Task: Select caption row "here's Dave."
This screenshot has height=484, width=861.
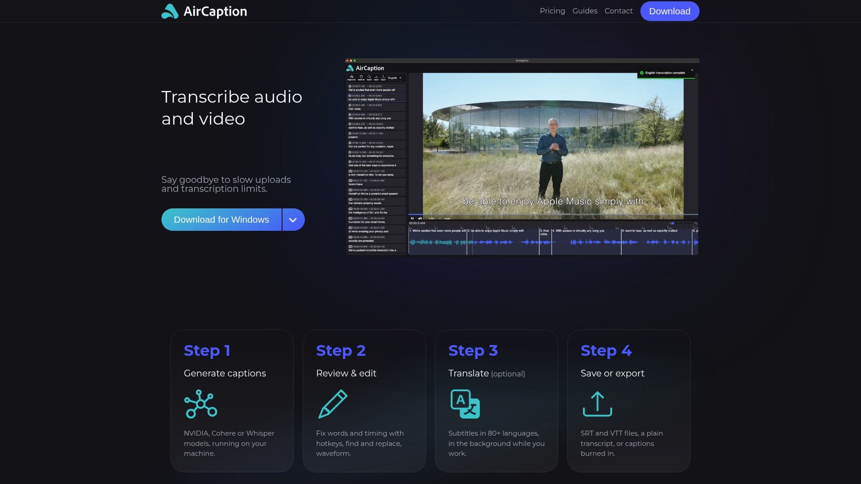Action: tap(377, 182)
